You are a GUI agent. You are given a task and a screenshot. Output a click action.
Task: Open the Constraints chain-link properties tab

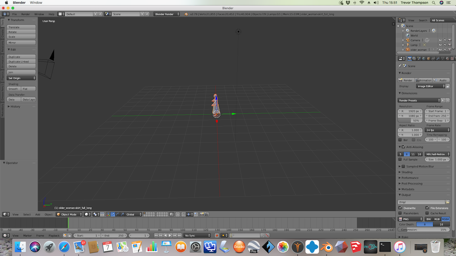pyautogui.click(x=433, y=58)
